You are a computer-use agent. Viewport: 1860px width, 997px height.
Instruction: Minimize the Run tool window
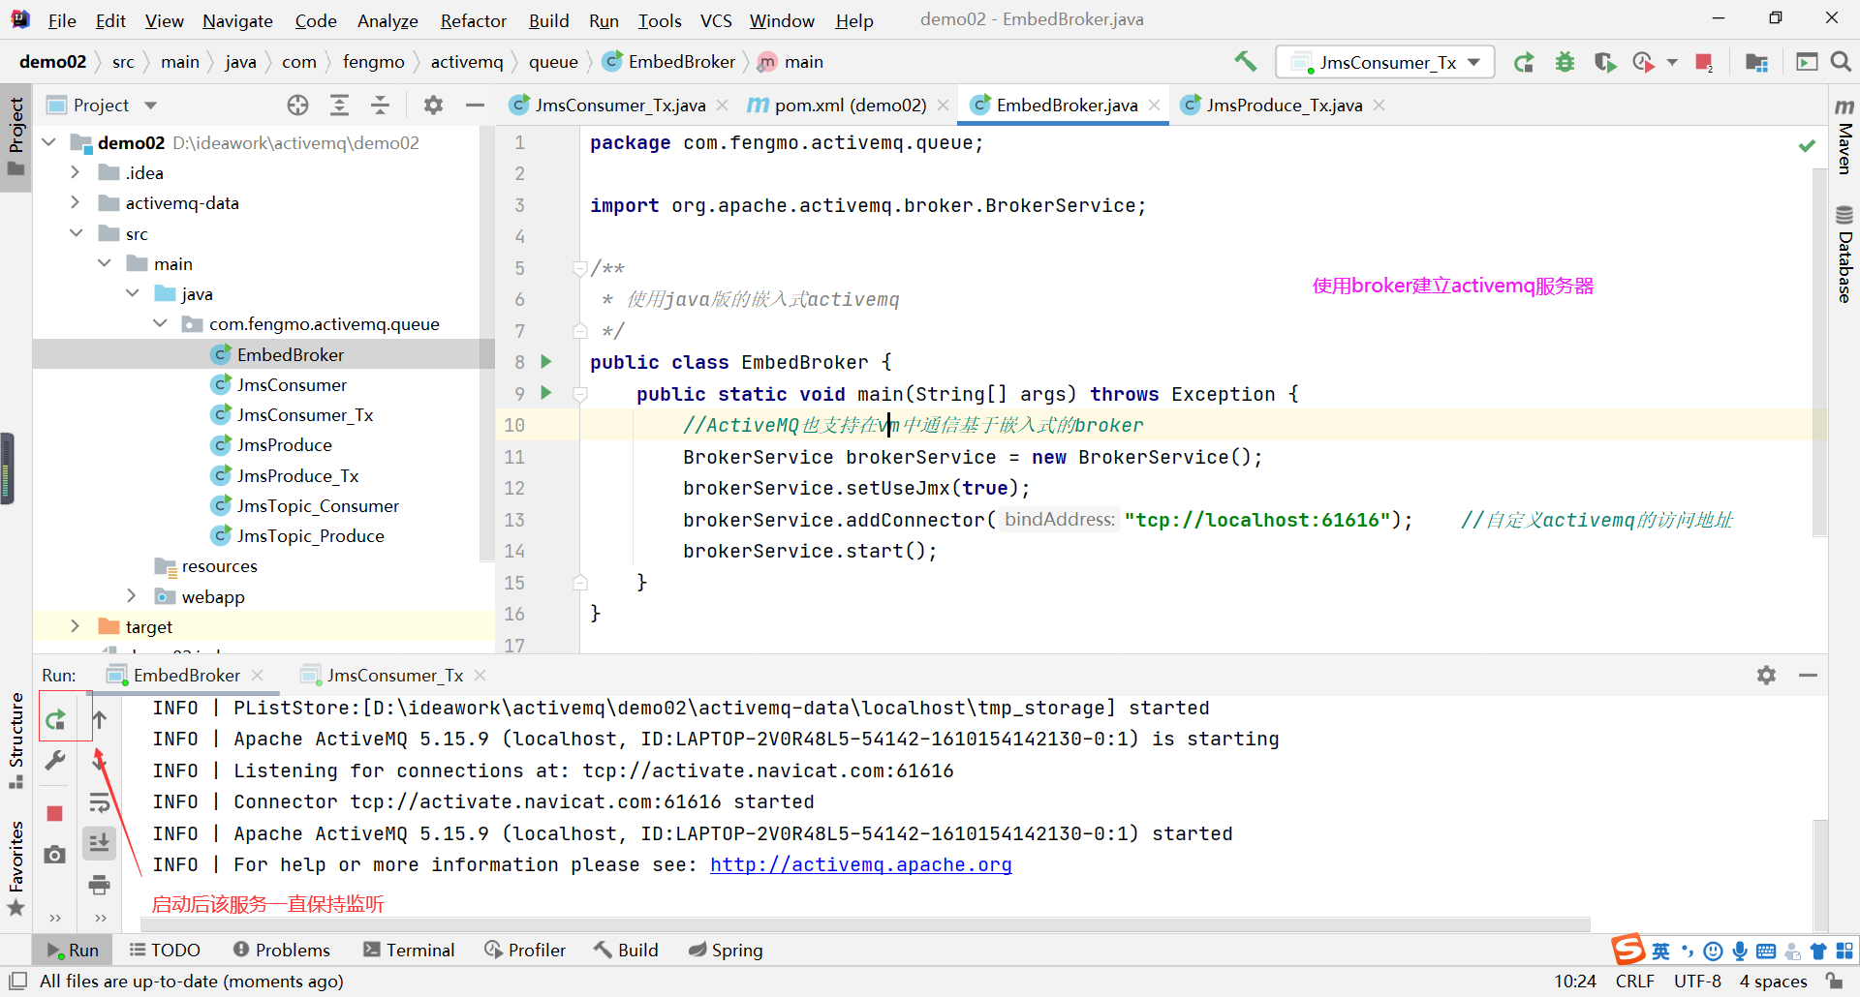[x=1808, y=676]
